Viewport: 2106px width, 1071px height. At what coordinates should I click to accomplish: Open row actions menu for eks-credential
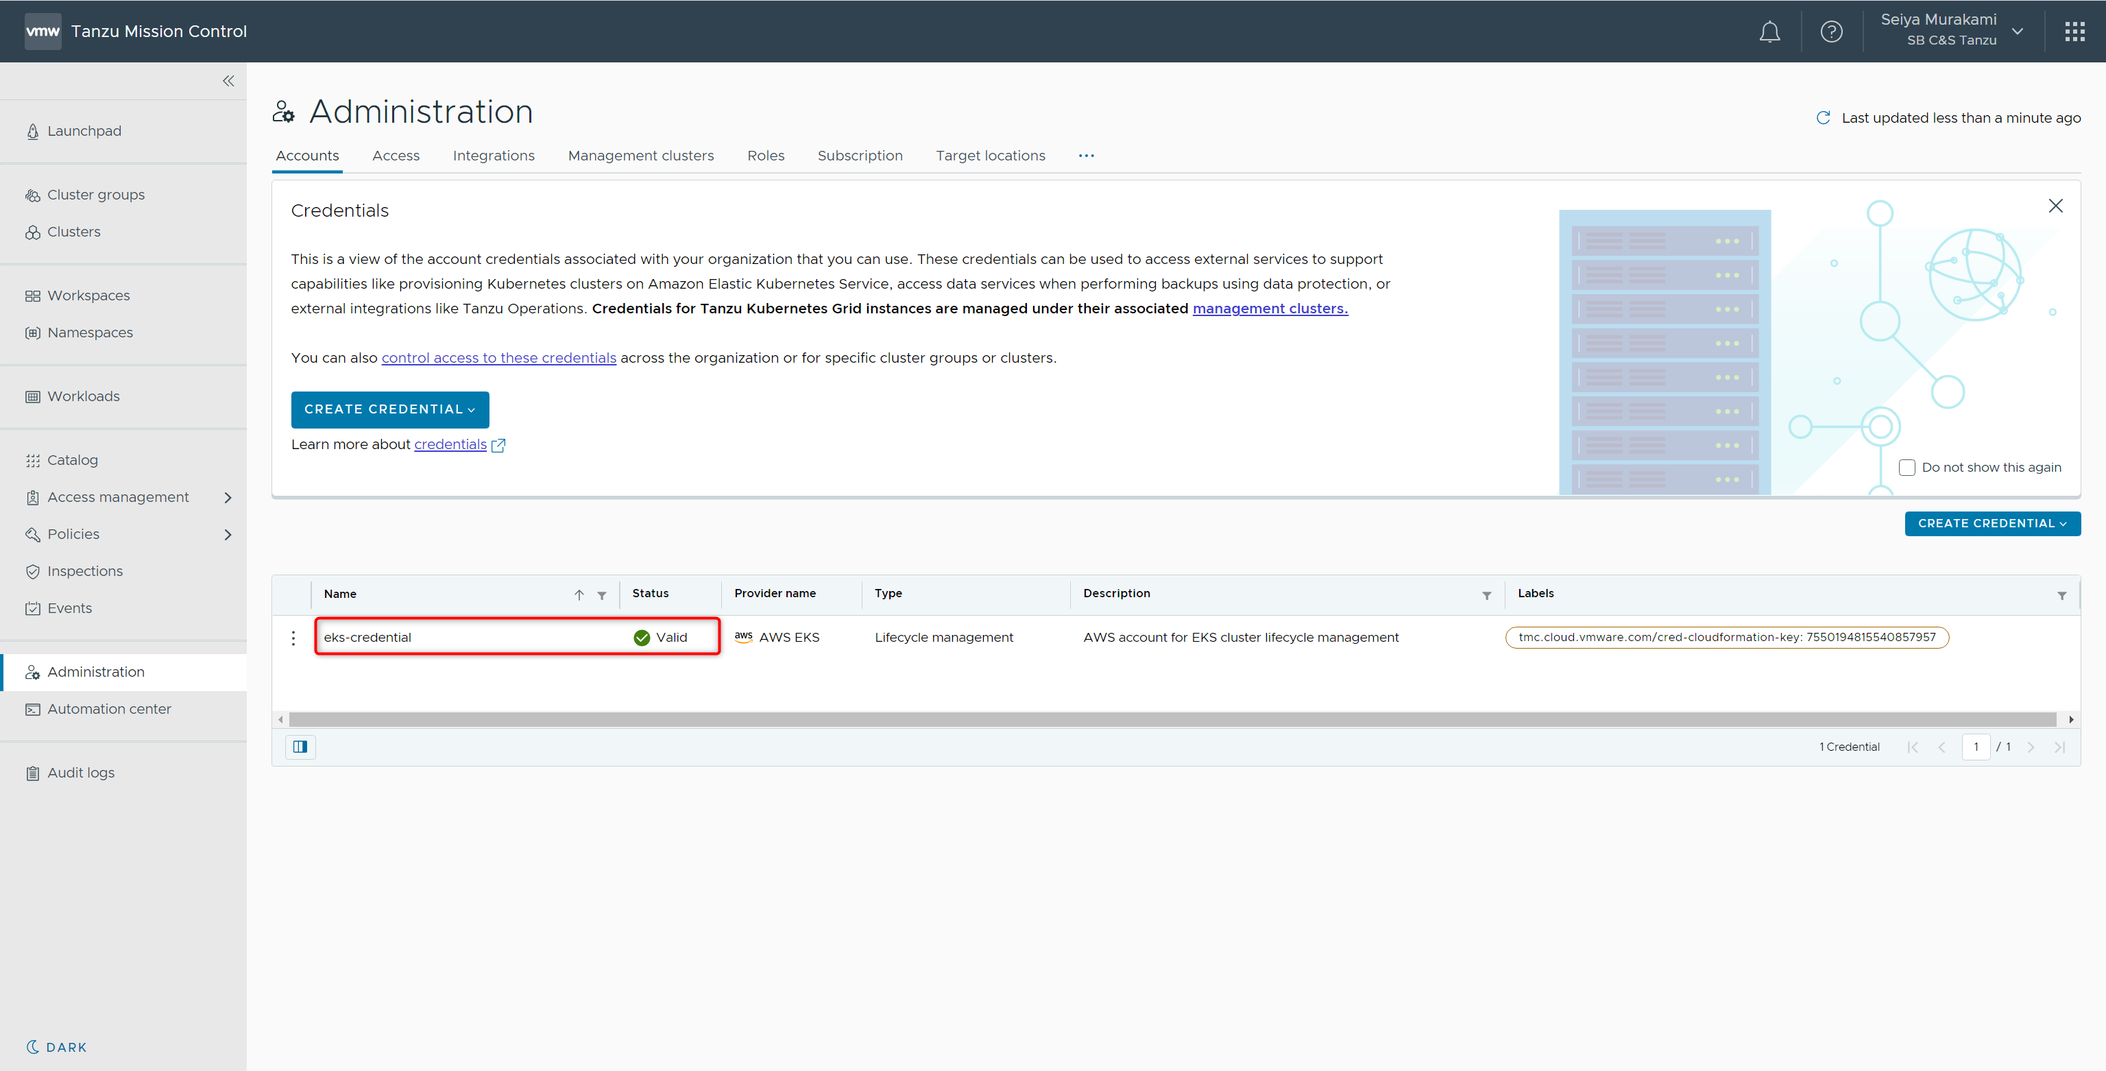coord(293,638)
